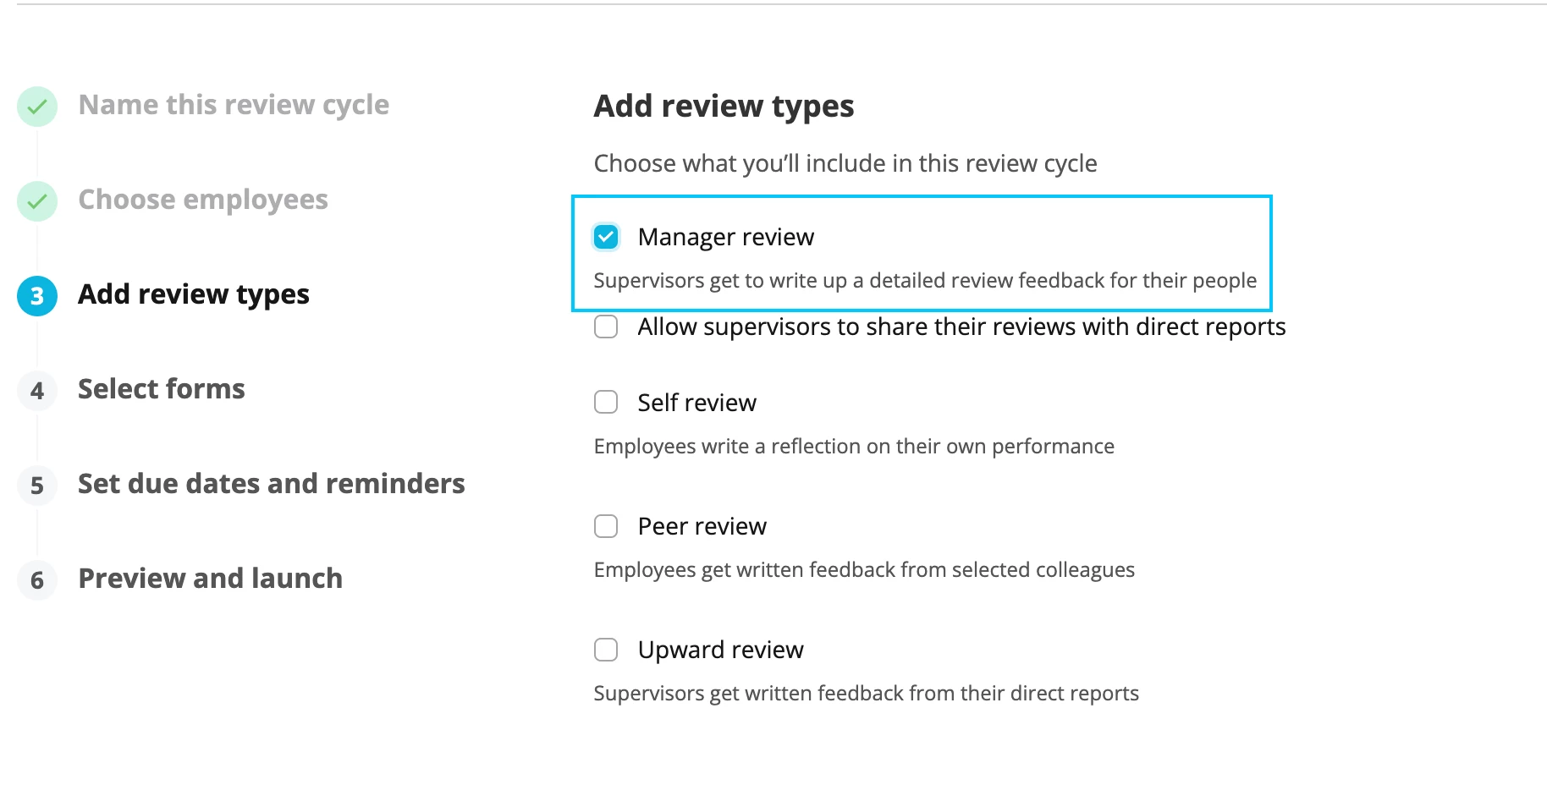Screen dimensions: 1547x807
Task: Click the blue step 3 circle icon
Action: pyautogui.click(x=37, y=296)
